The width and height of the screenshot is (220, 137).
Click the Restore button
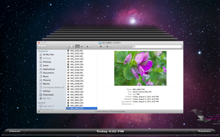coord(204,131)
